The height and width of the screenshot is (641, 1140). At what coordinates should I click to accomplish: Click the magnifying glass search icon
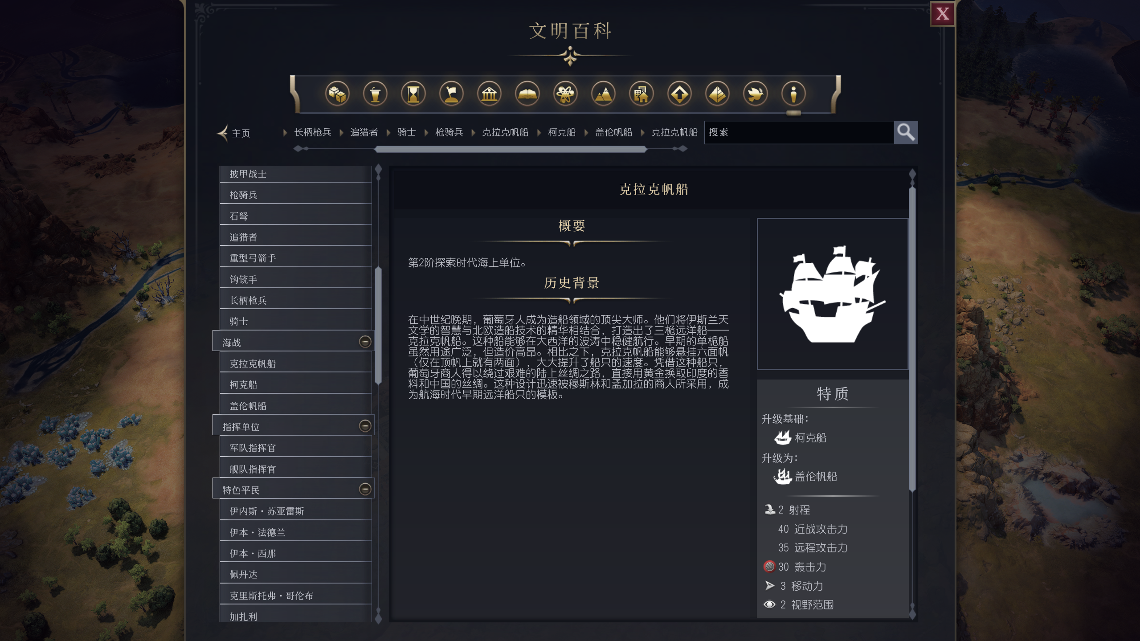coord(906,132)
